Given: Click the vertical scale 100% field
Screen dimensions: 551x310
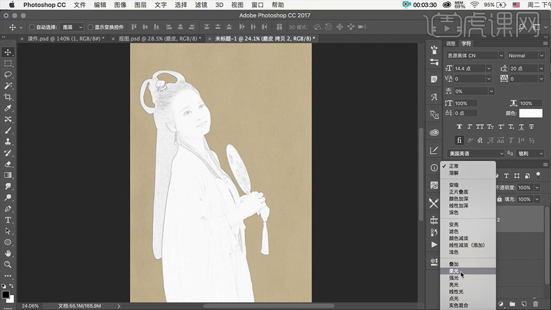Looking at the screenshot, I should [x=466, y=104].
